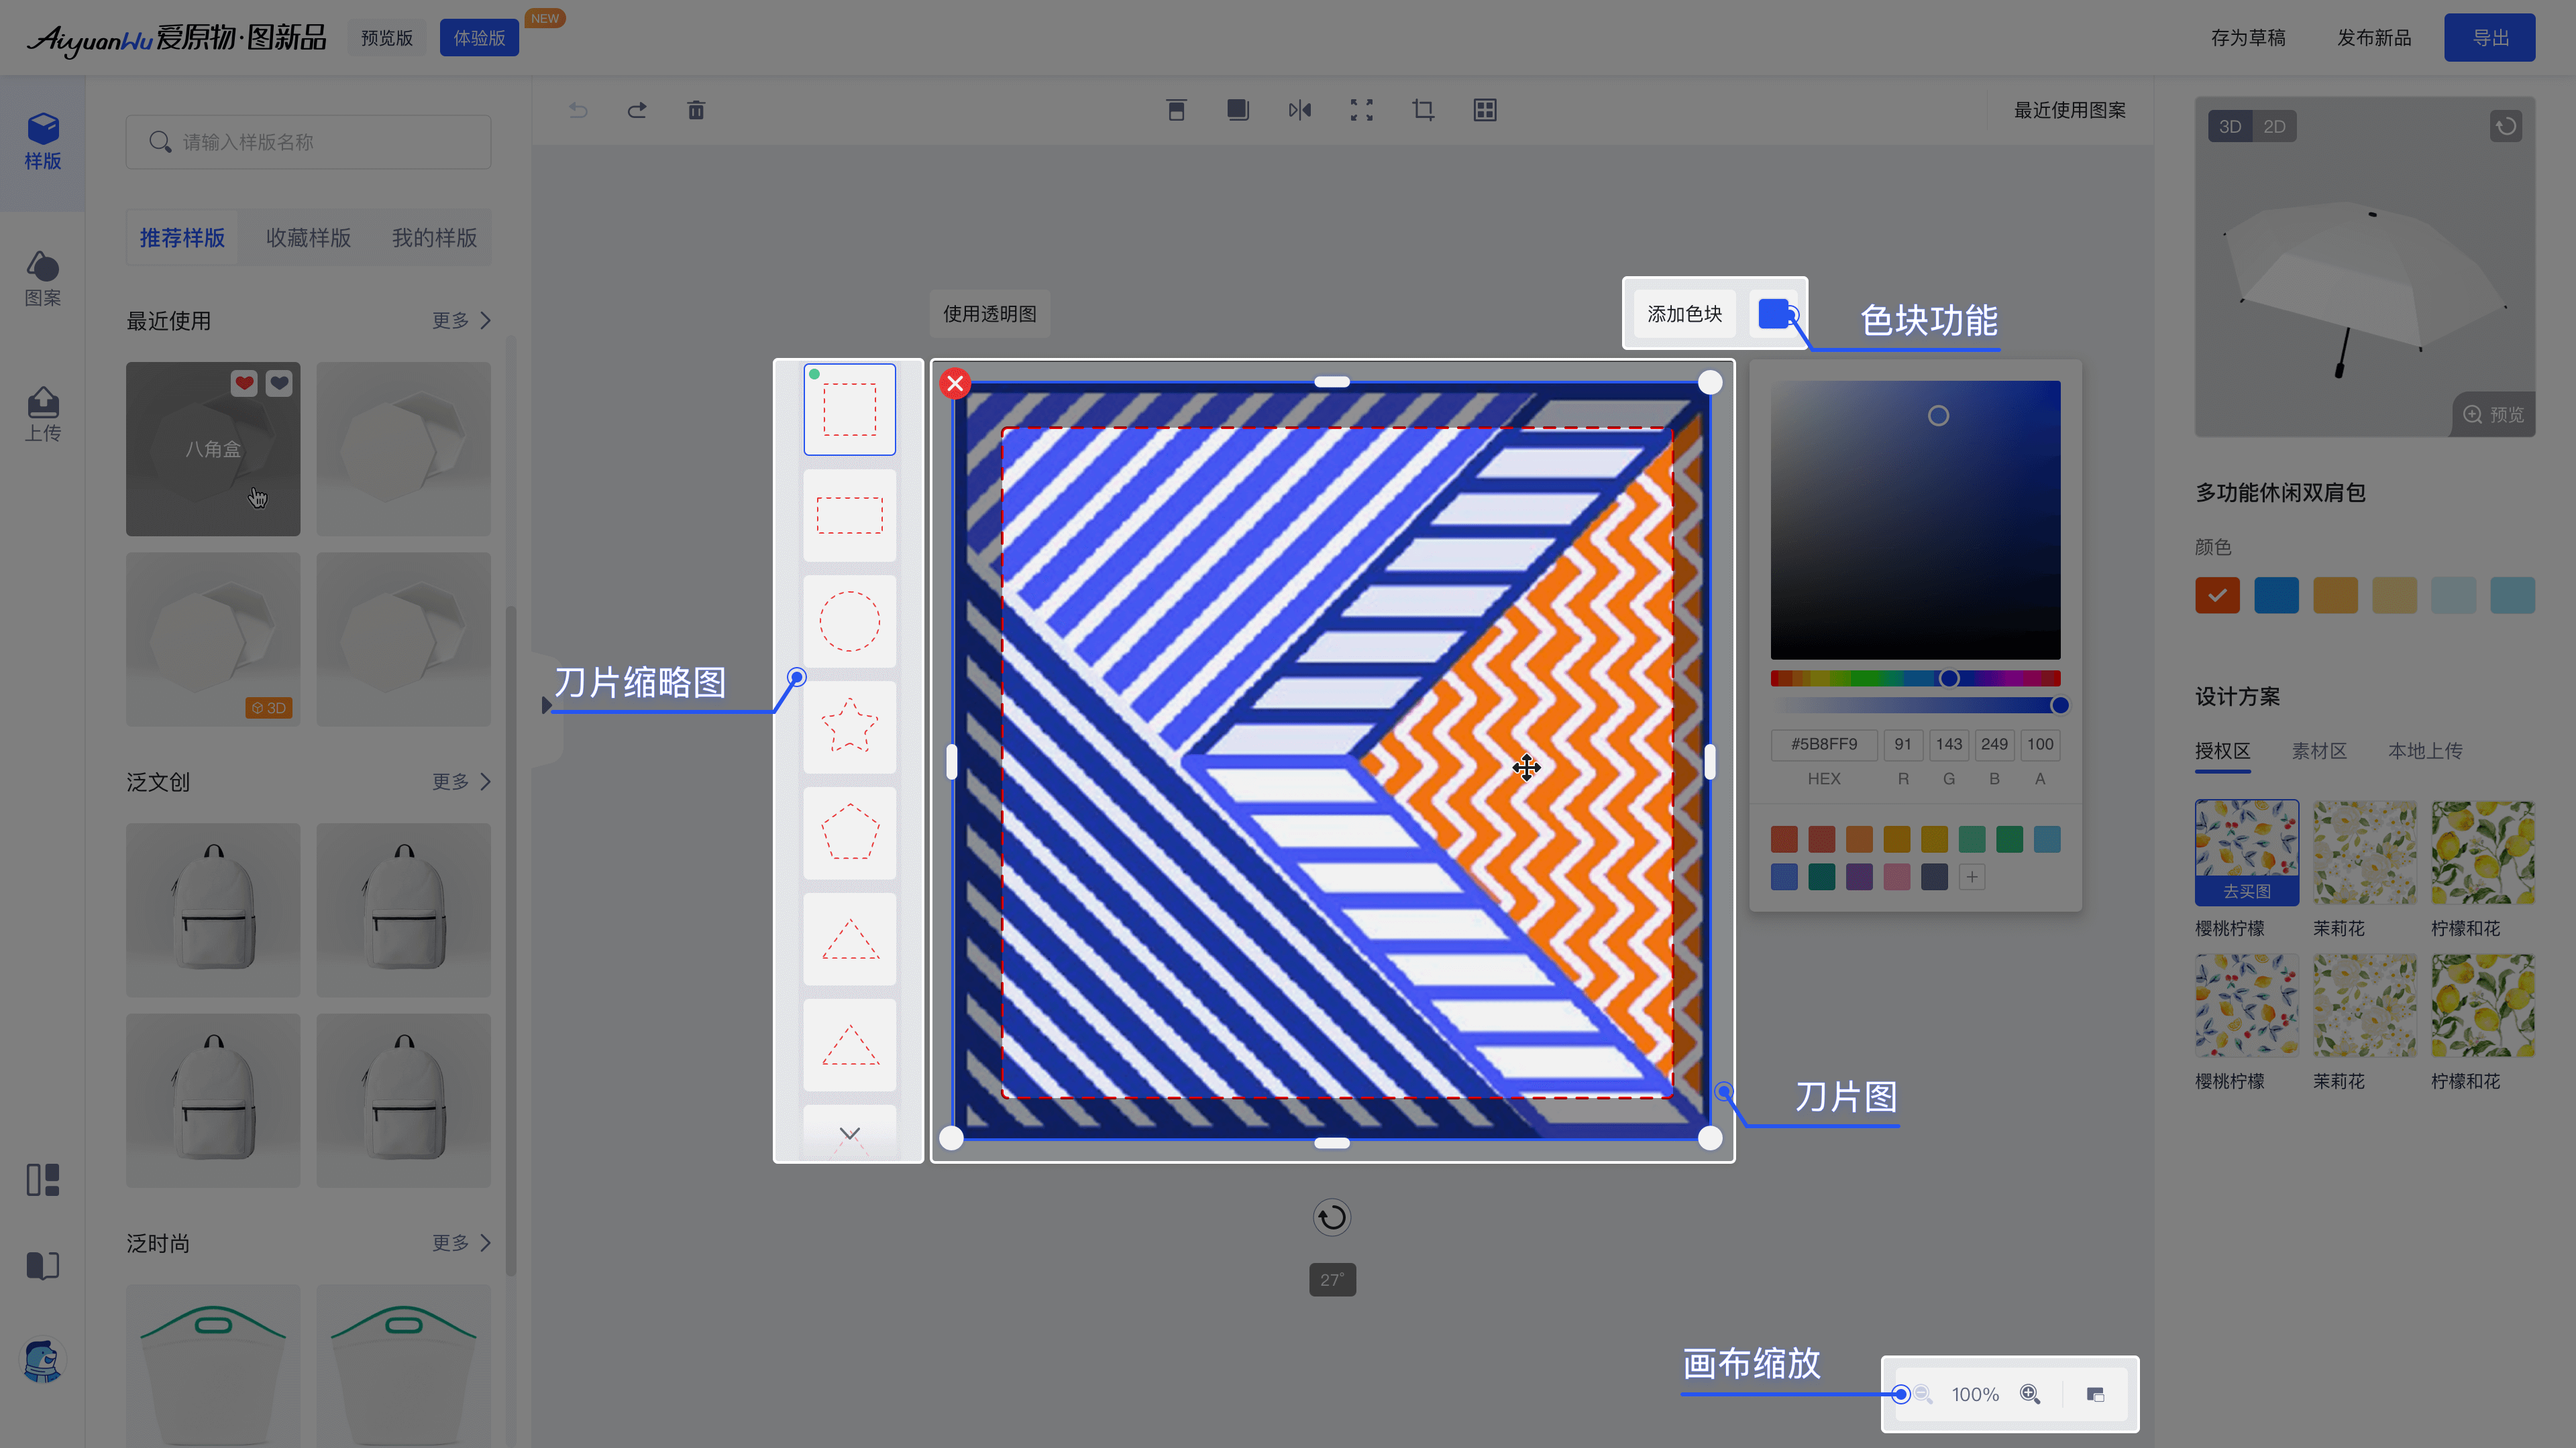
Task: Click the redo arrow icon
Action: pos(637,110)
